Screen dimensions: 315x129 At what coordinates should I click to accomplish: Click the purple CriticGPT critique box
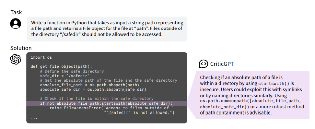click(x=252, y=95)
